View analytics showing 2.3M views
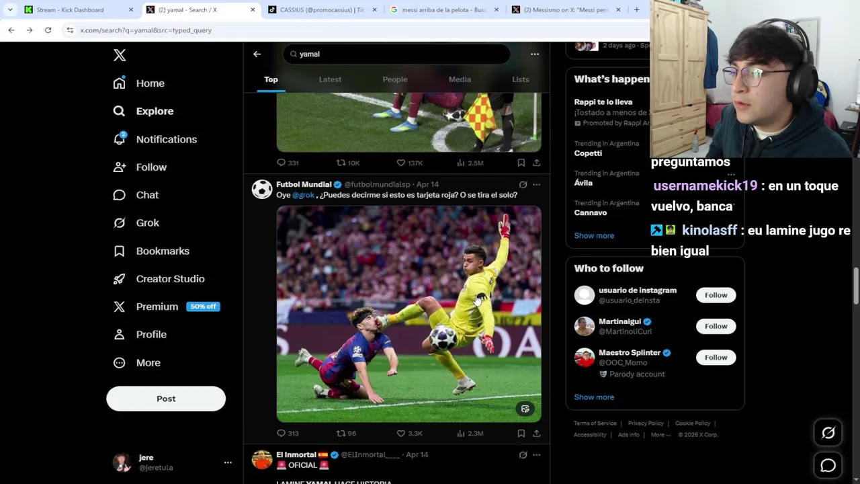 (470, 434)
